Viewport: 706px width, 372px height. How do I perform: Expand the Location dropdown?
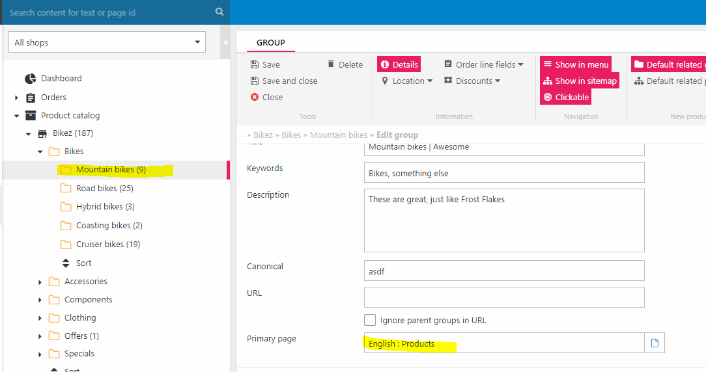click(x=407, y=81)
